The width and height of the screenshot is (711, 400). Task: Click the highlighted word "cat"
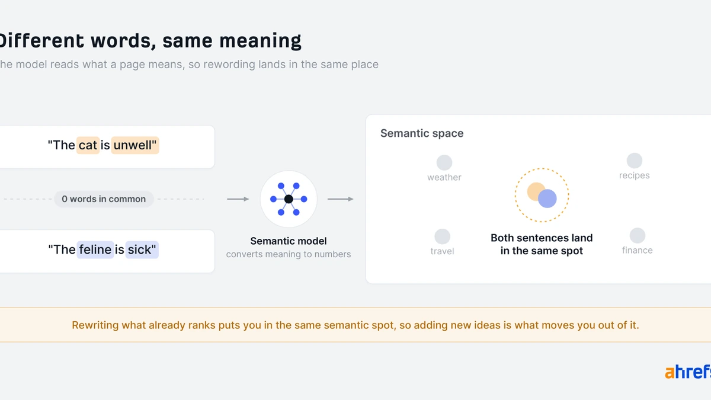(x=88, y=145)
